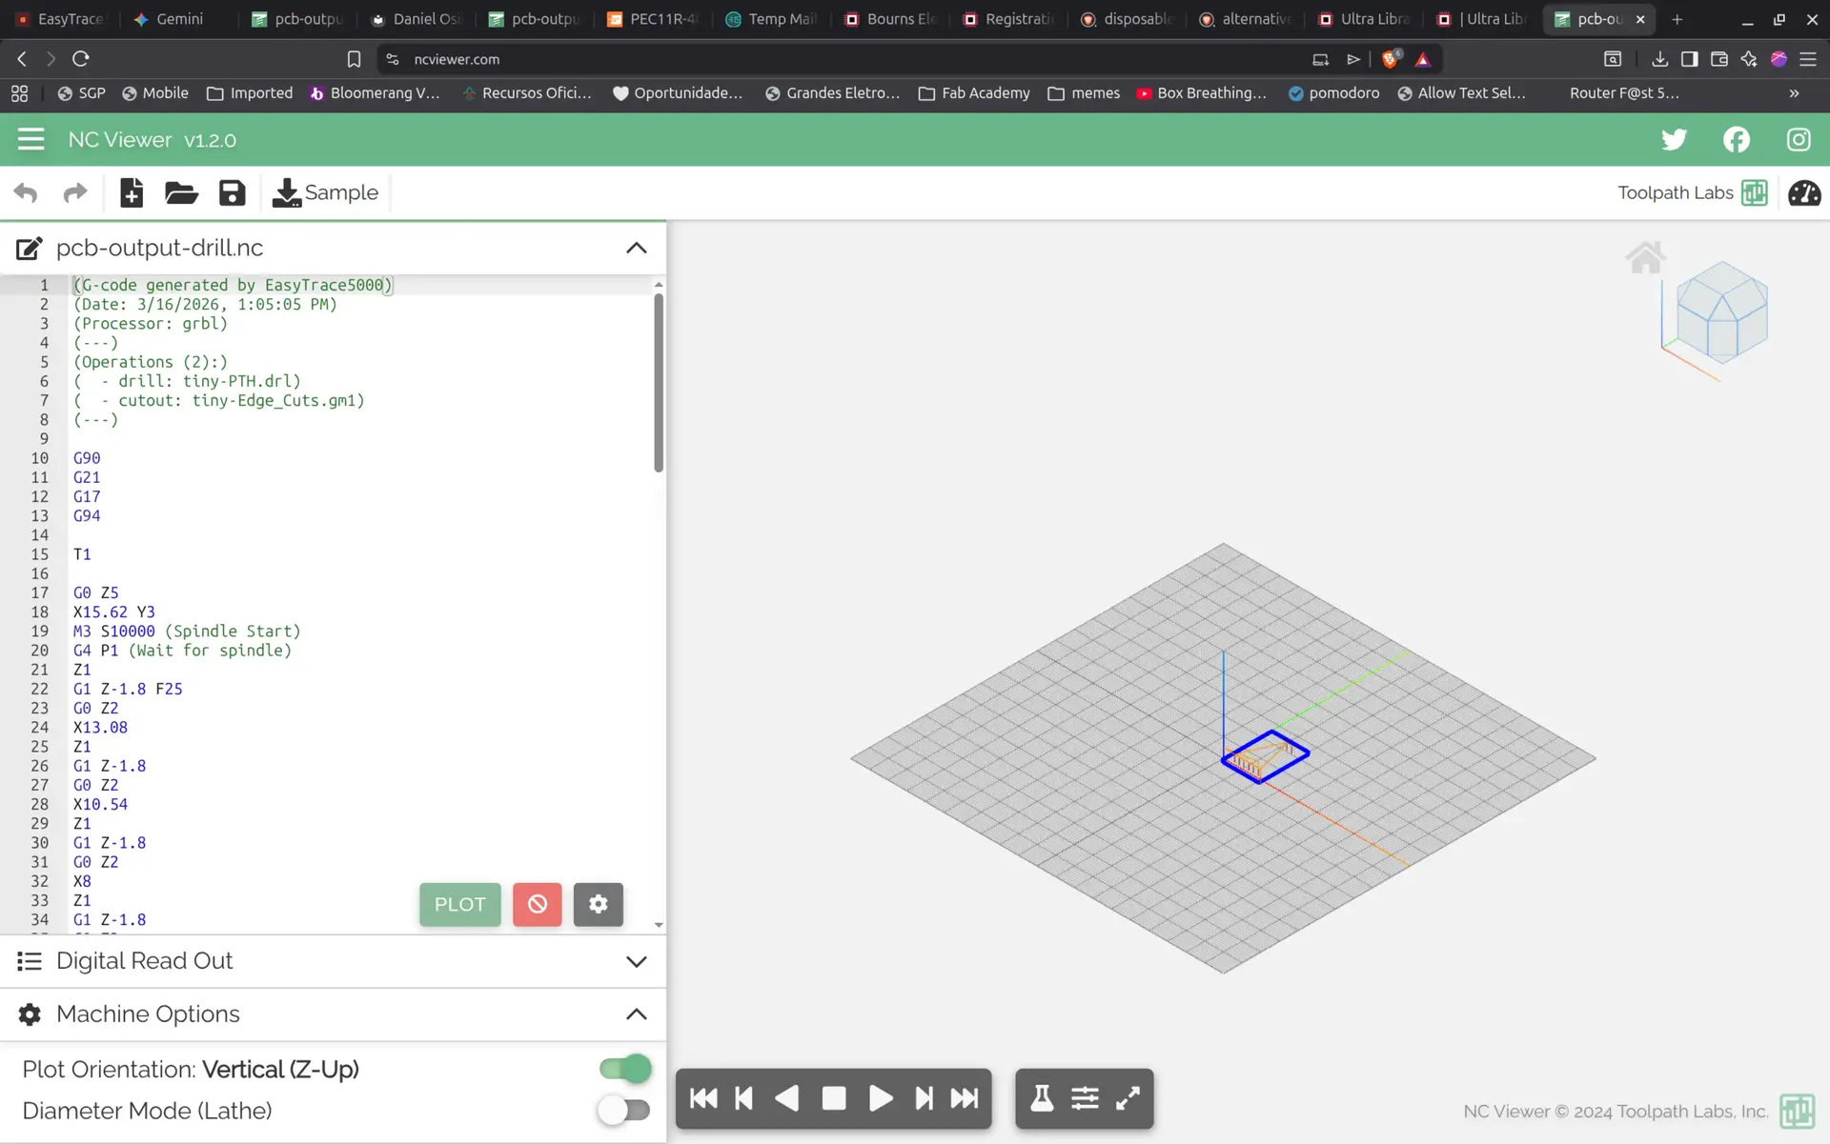1830x1144 pixels.
Task: Click the undo arrow icon
Action: pyautogui.click(x=26, y=192)
